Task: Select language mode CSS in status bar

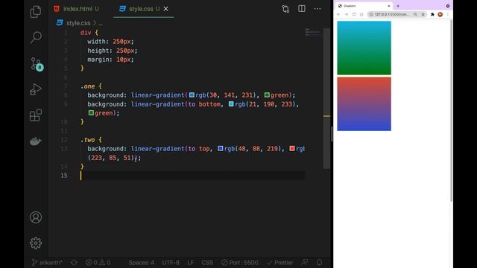Action: point(207,263)
